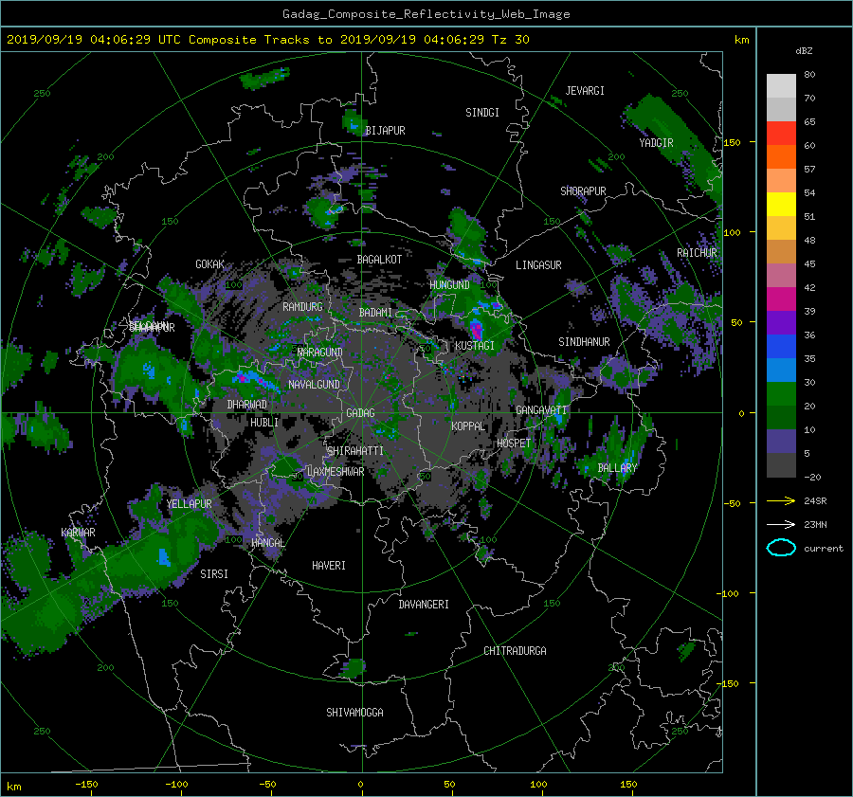Click the strong magenta echo near Kustagi

[476, 330]
